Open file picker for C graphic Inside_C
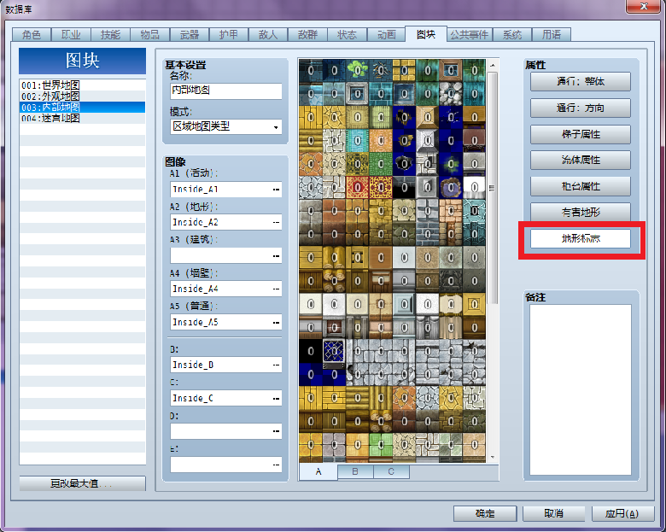Screen dimensions: 666x532 coord(276,399)
